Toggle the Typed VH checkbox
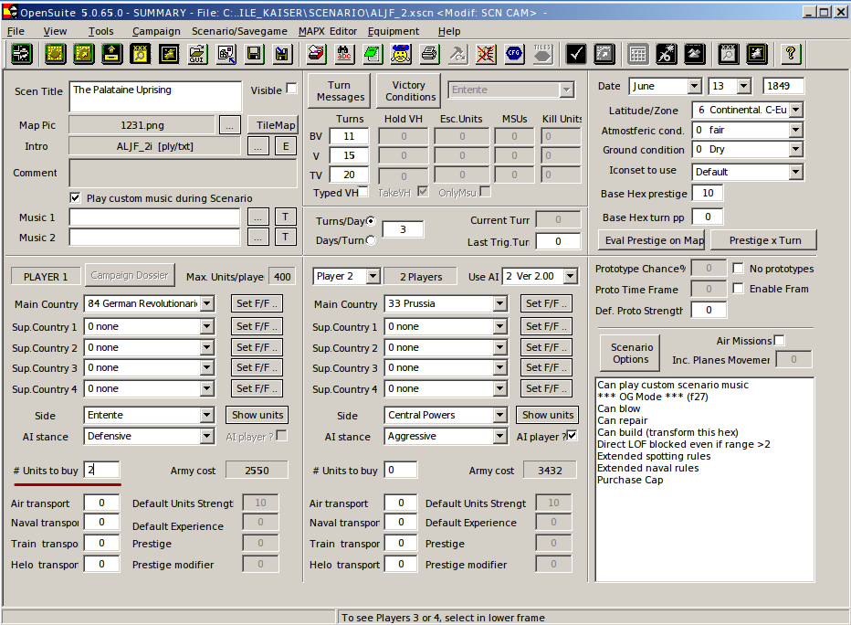 point(363,191)
